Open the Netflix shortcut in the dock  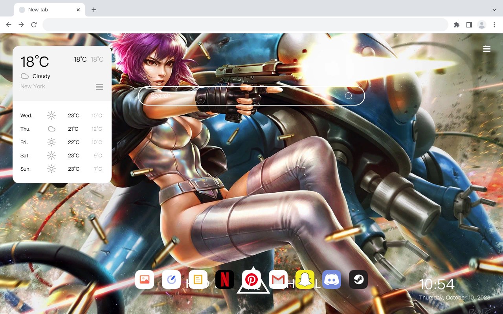[x=225, y=279]
